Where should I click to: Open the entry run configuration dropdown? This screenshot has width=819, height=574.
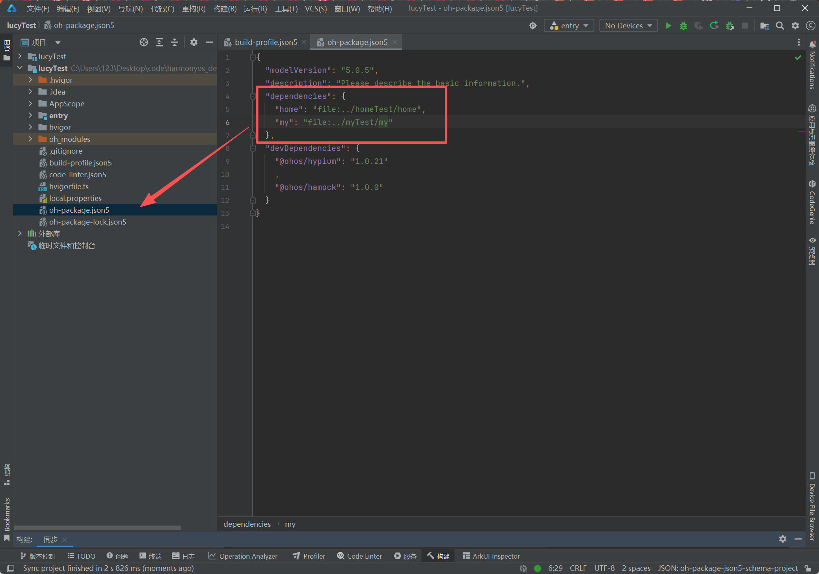[569, 26]
